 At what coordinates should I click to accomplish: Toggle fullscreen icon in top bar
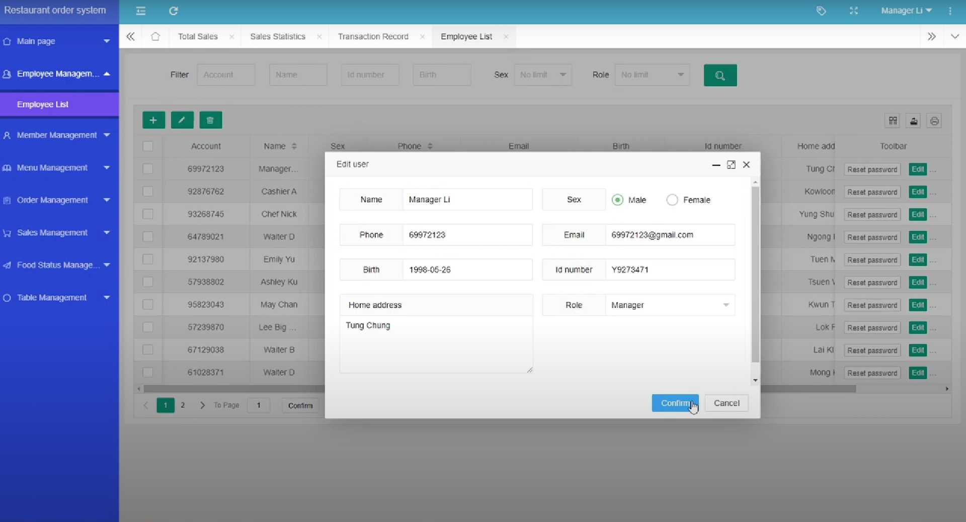click(x=854, y=11)
